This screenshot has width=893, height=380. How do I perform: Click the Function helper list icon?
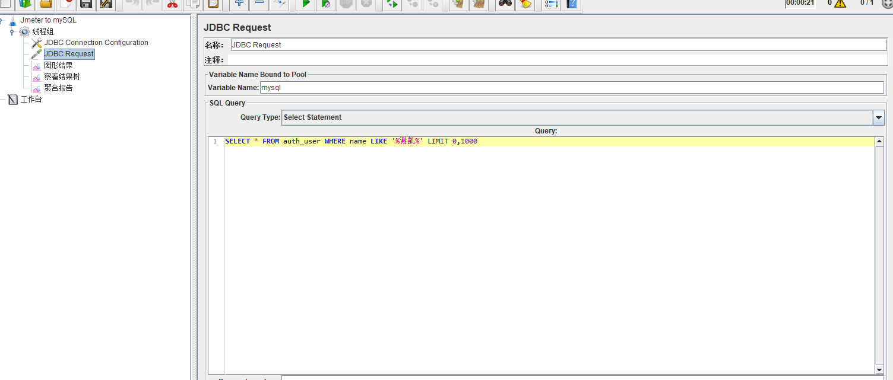[x=551, y=4]
